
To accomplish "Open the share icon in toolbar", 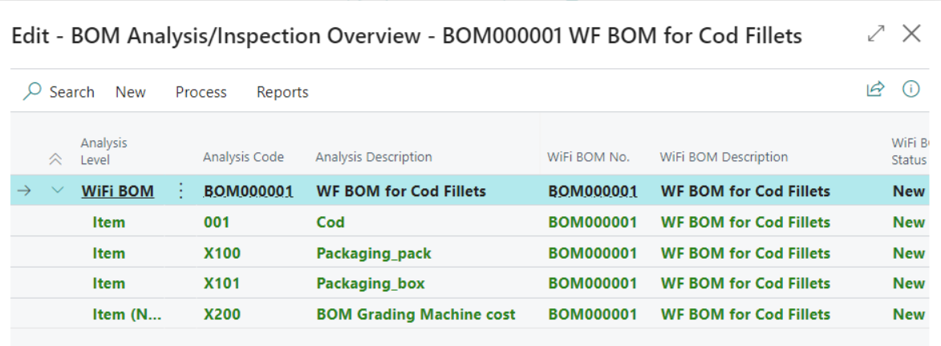I will point(875,89).
